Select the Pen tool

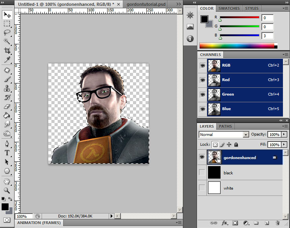(7, 144)
